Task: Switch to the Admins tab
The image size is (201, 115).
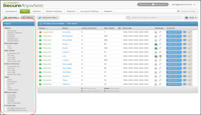Action: coord(37,11)
